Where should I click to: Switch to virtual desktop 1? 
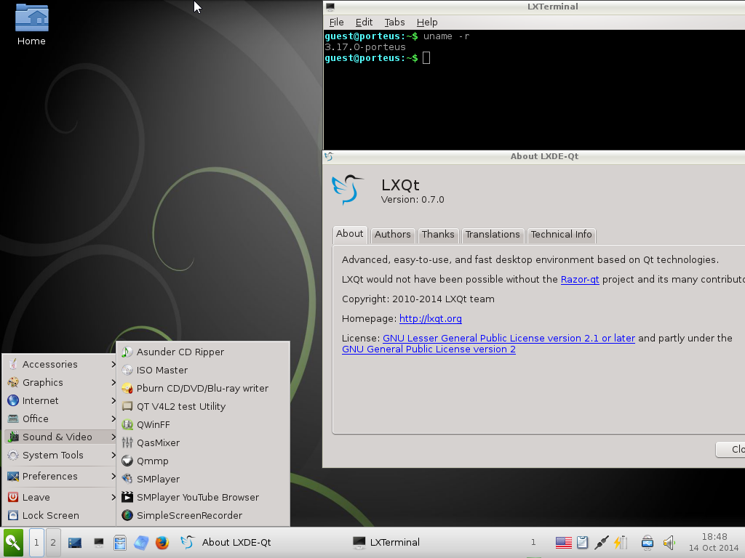pos(36,542)
